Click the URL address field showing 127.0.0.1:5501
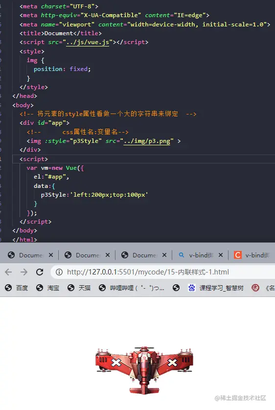 click(162, 272)
